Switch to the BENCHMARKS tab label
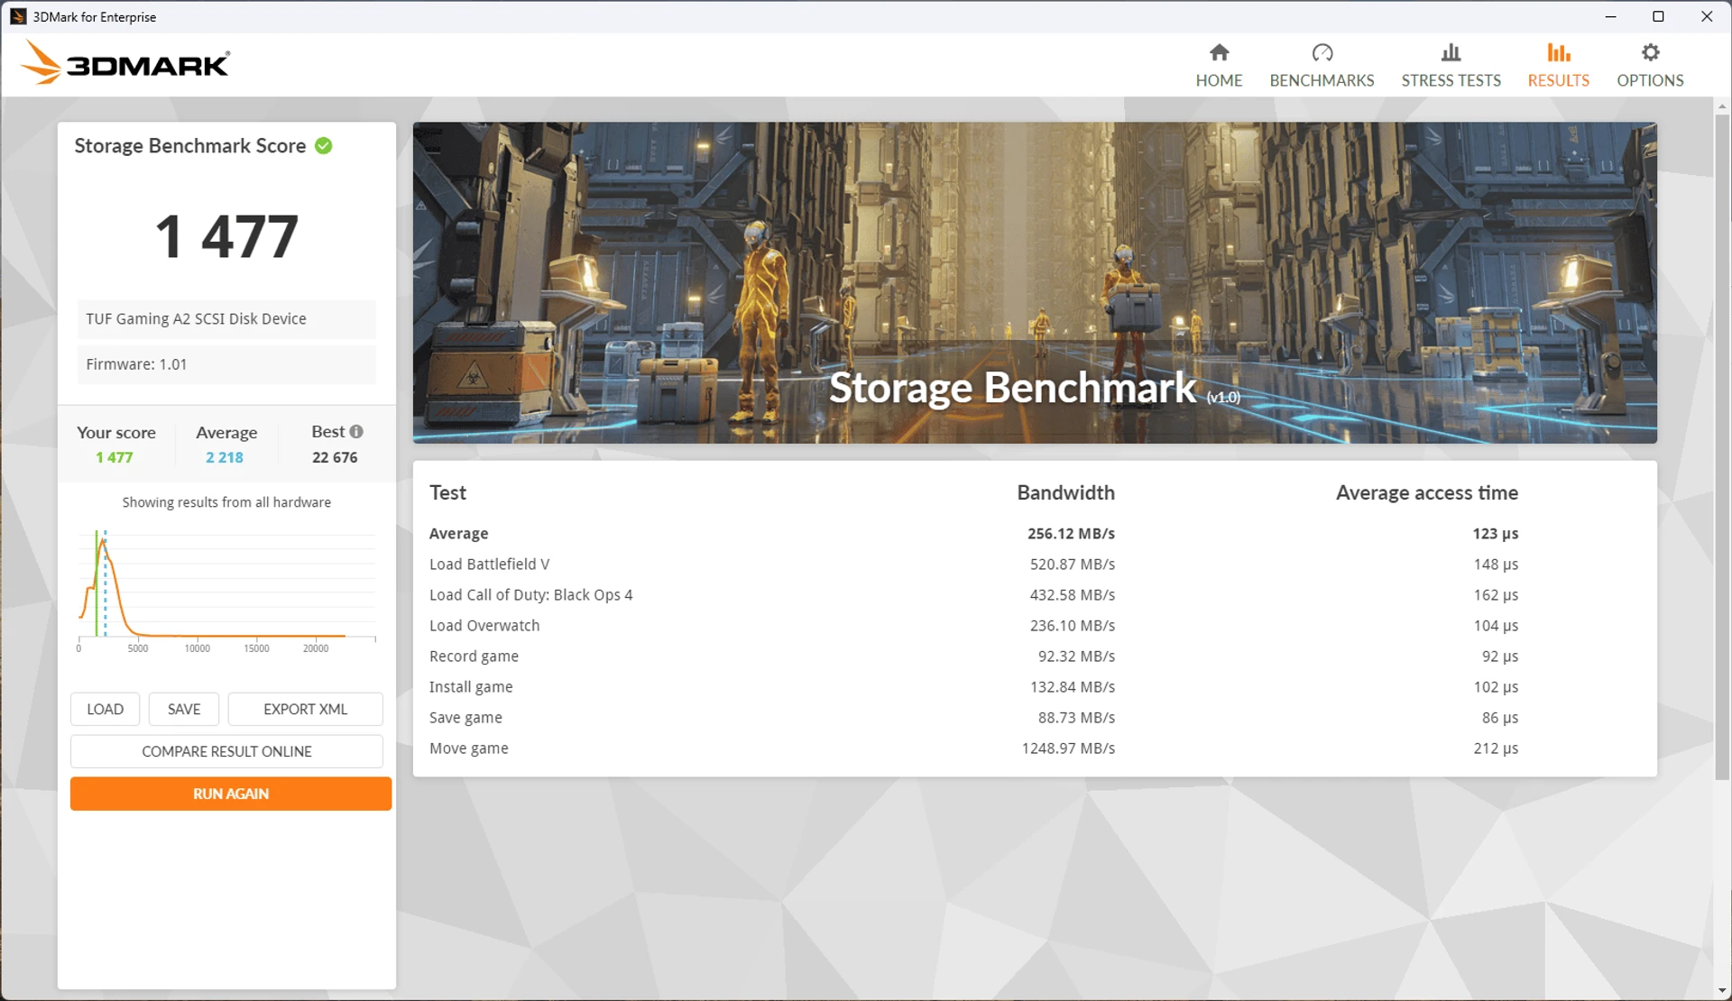1732x1001 pixels. (x=1322, y=80)
